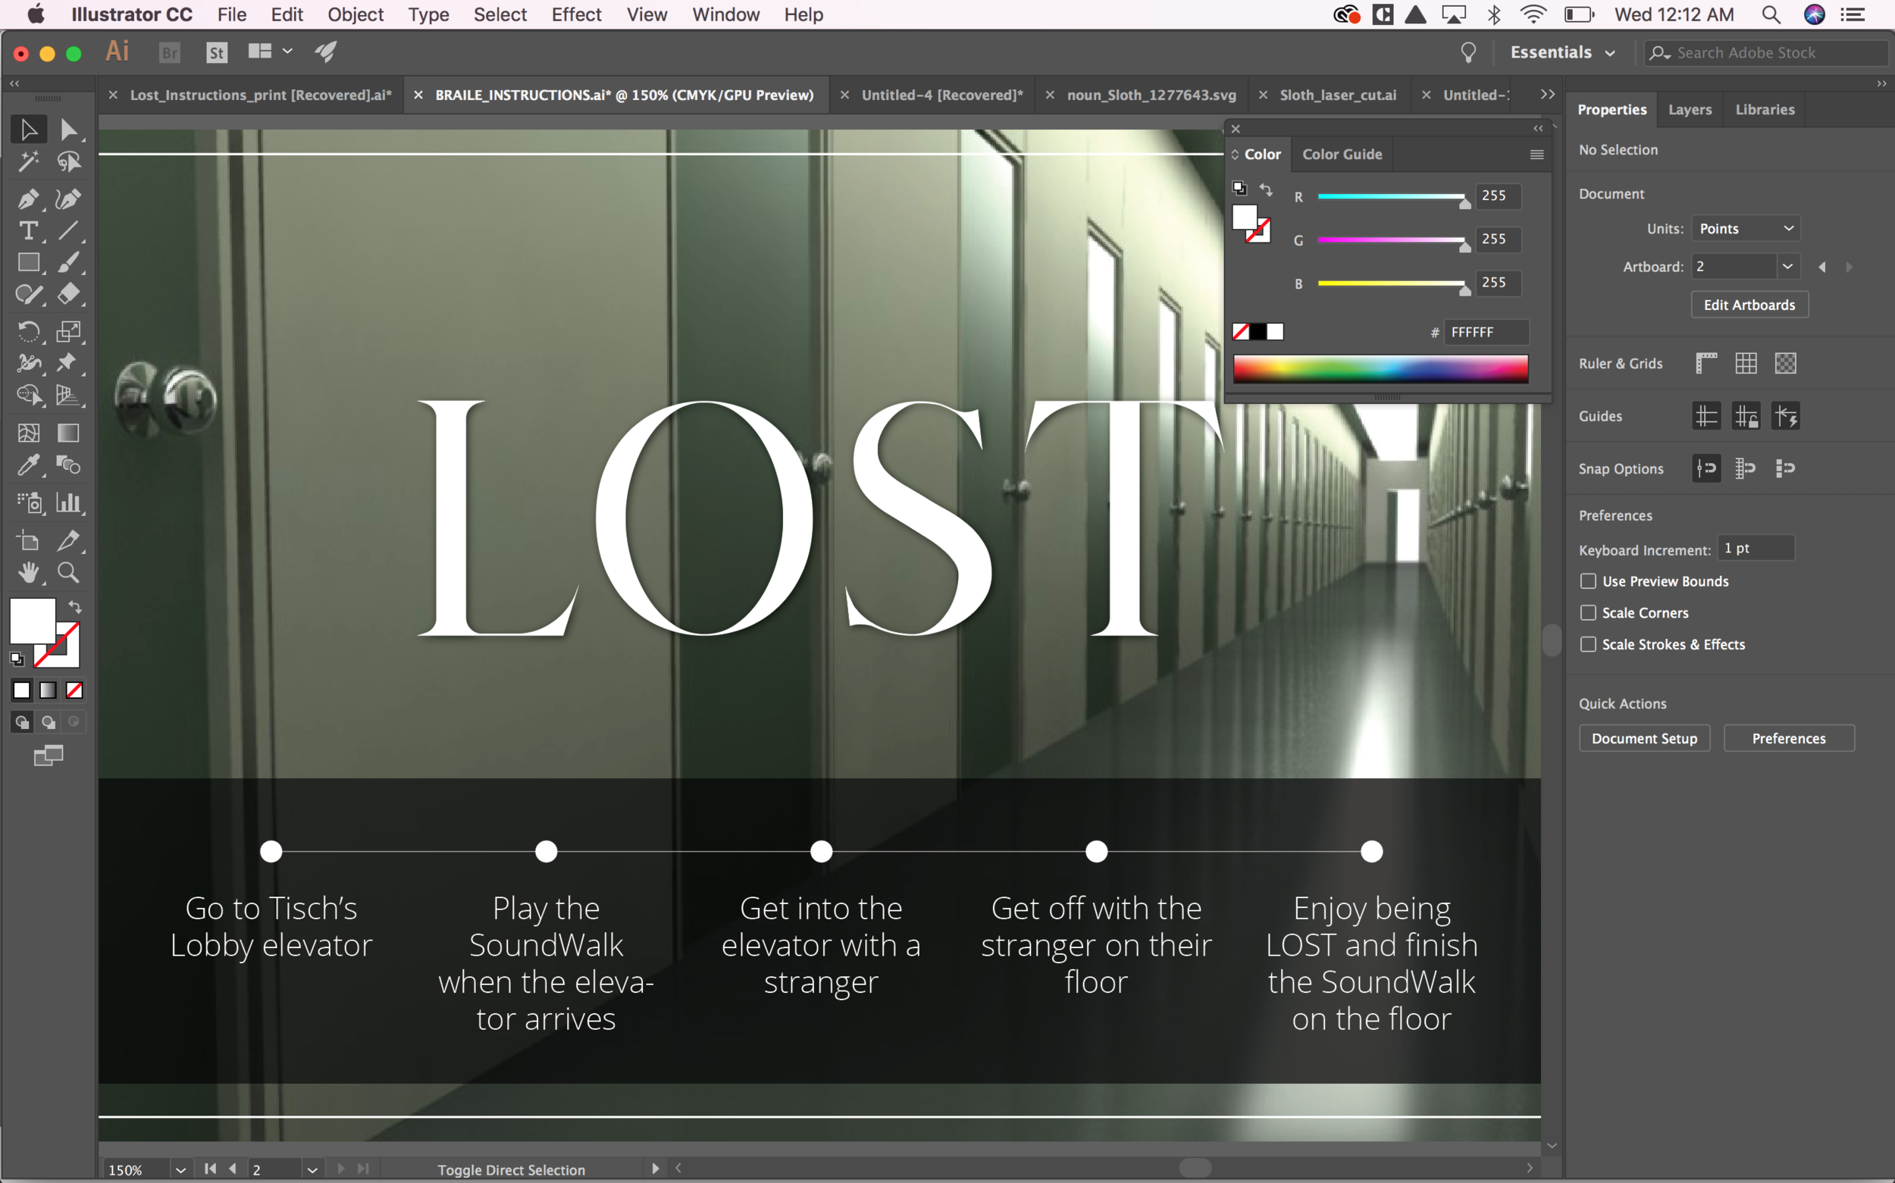
Task: Open Document Setup quick action
Action: 1644,739
